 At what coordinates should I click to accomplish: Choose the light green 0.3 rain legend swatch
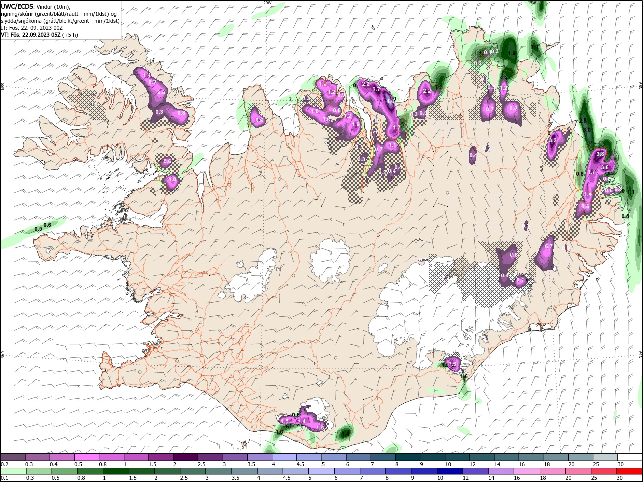coord(38,471)
